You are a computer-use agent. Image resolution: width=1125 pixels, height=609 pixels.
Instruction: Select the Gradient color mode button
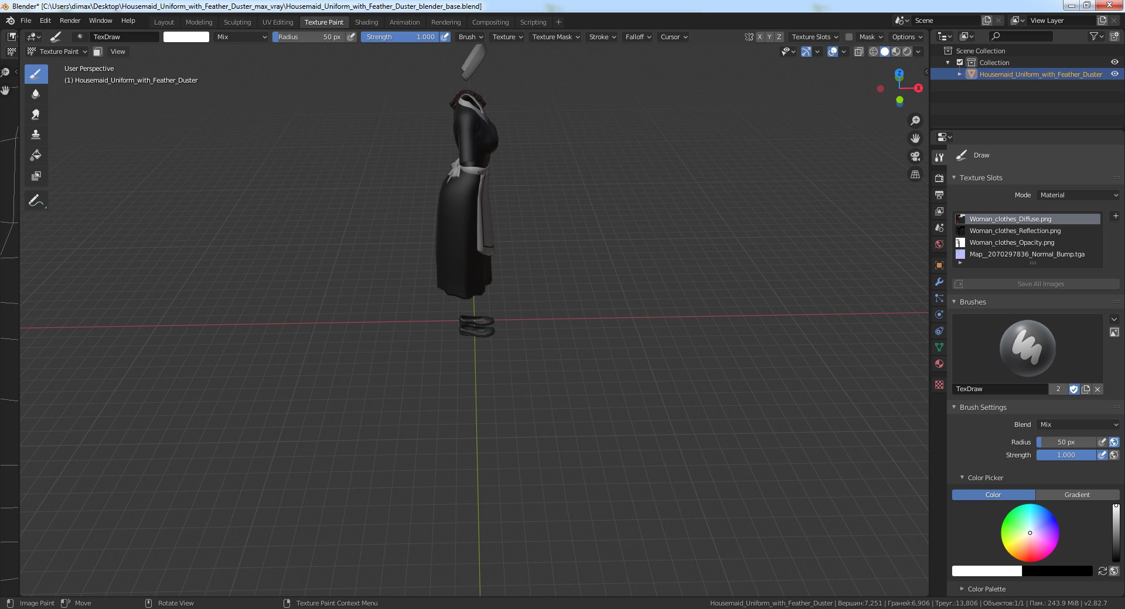(x=1077, y=495)
